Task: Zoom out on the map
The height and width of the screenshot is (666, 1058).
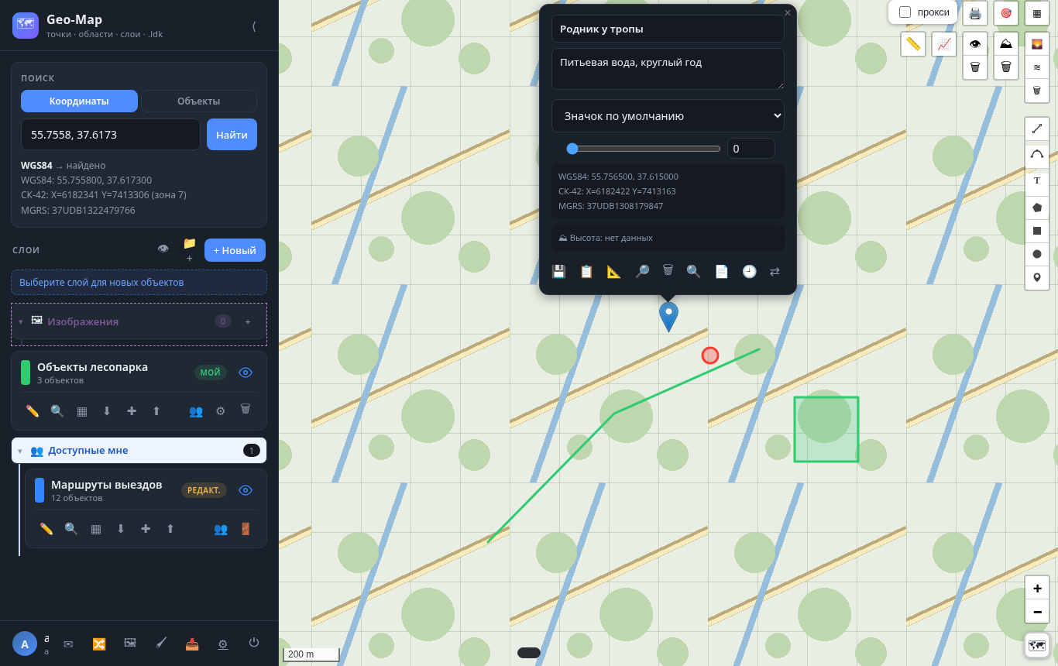Action: tap(1037, 612)
